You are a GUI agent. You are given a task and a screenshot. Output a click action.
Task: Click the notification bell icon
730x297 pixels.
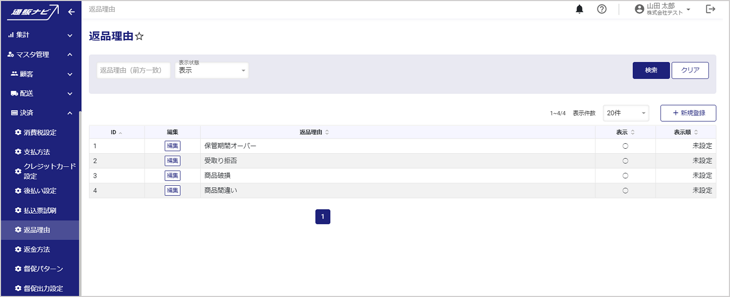[x=579, y=9]
